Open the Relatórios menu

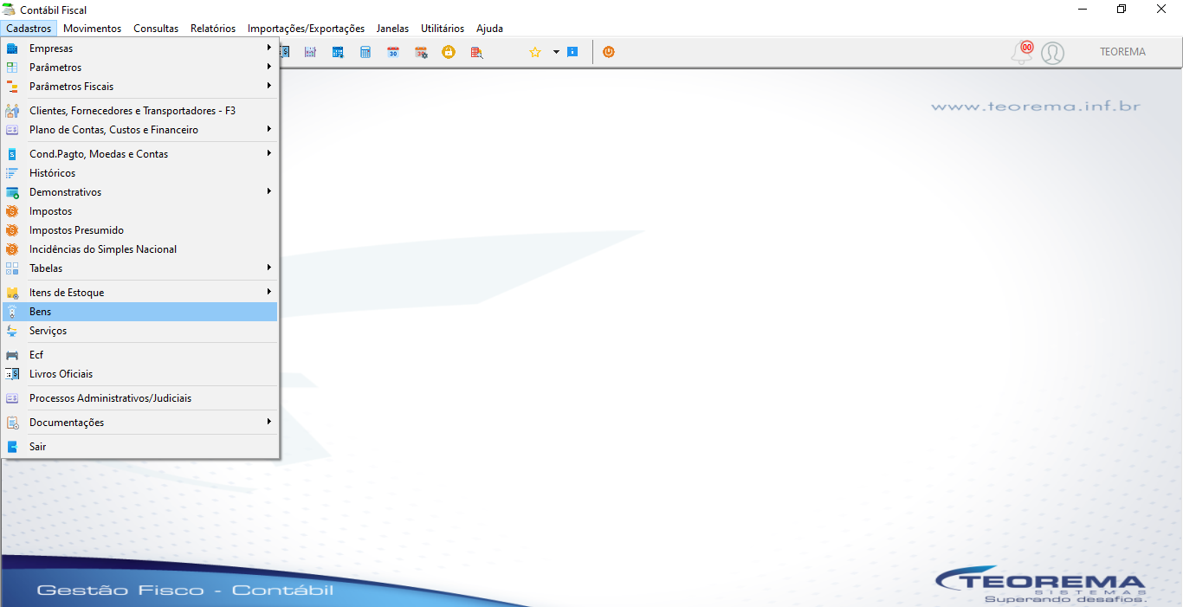click(x=213, y=29)
